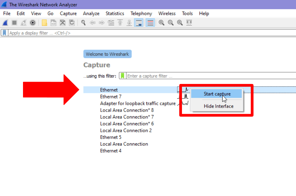Select the plain Local Area Connection interface

124,144
